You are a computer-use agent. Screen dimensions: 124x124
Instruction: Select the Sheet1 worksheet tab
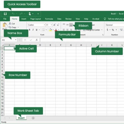click(21, 118)
